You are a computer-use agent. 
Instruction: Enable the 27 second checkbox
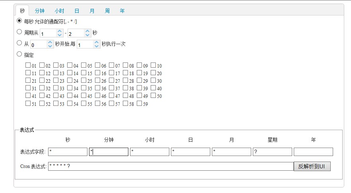(x=111, y=80)
